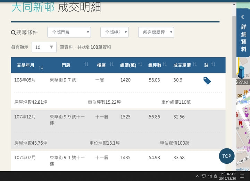Open the 全部樓層 dropdown
The height and width of the screenshot is (181, 250).
coord(115,32)
